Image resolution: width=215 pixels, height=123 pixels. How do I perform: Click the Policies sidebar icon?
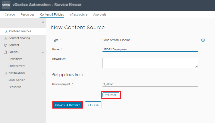click(x=6, y=52)
